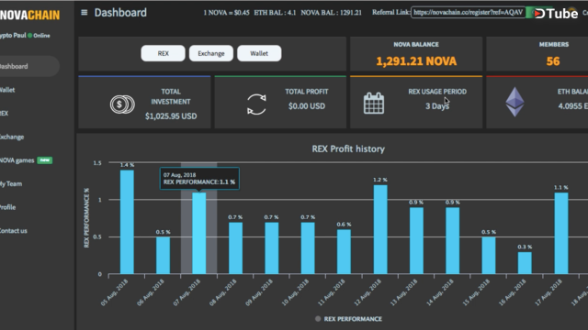The height and width of the screenshot is (330, 588).
Task: Click the 3 Days usage period value
Action: point(437,106)
